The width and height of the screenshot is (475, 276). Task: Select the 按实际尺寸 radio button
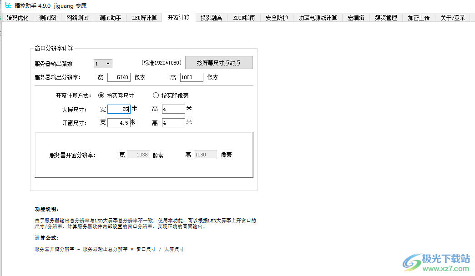(x=101, y=95)
